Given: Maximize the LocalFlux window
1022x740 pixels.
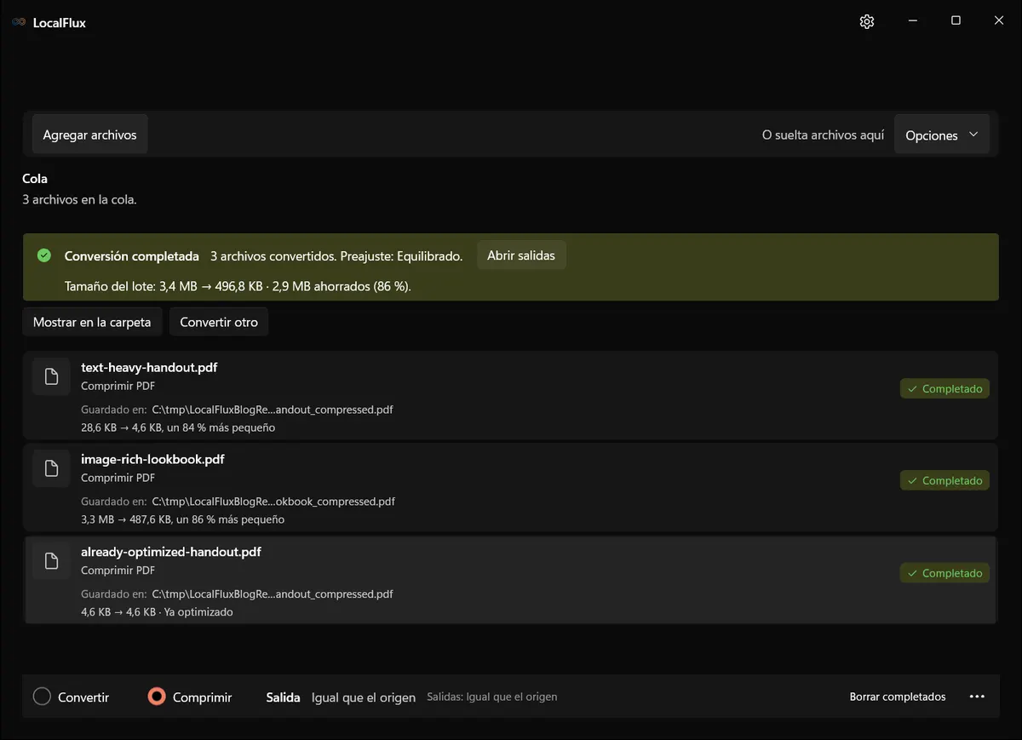Looking at the screenshot, I should 956,21.
